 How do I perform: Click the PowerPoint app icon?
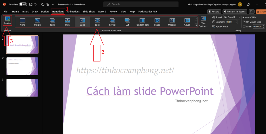(x=4, y=4)
